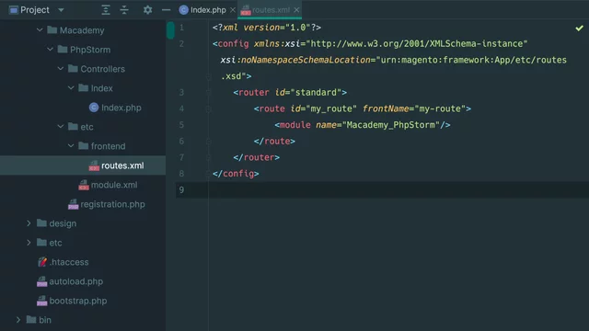Click the module.xml file icon
Image resolution: width=589 pixels, height=331 pixels.
pos(84,185)
